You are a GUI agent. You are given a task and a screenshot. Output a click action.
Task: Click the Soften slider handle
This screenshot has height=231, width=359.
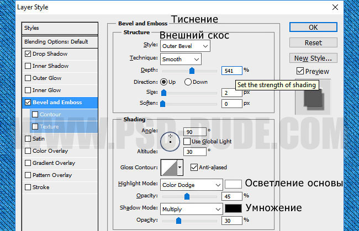(x=162, y=104)
